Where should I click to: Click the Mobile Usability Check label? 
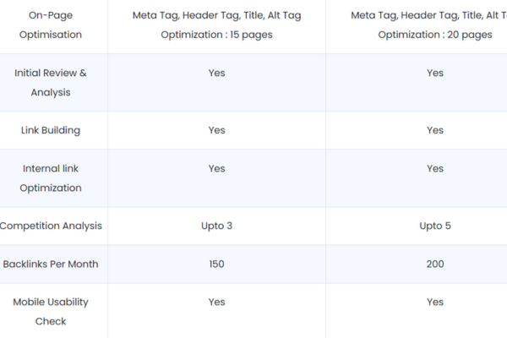(51, 312)
